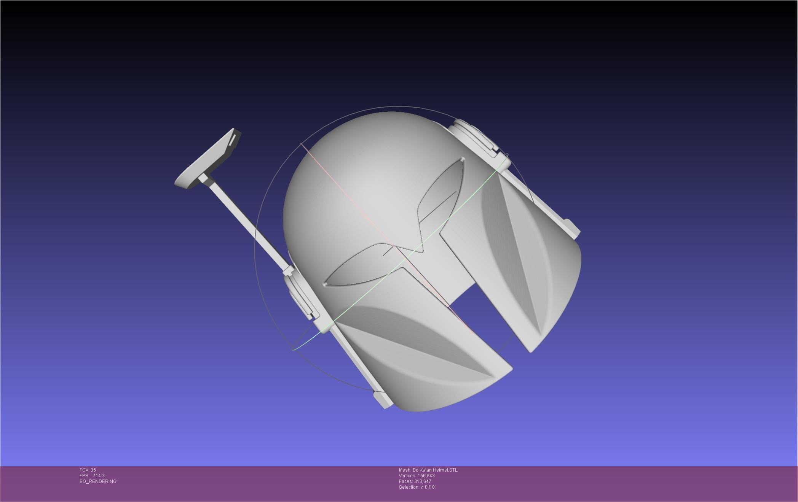Click the 'FPS: 714.3' readout
The height and width of the screenshot is (502, 798).
click(92, 476)
